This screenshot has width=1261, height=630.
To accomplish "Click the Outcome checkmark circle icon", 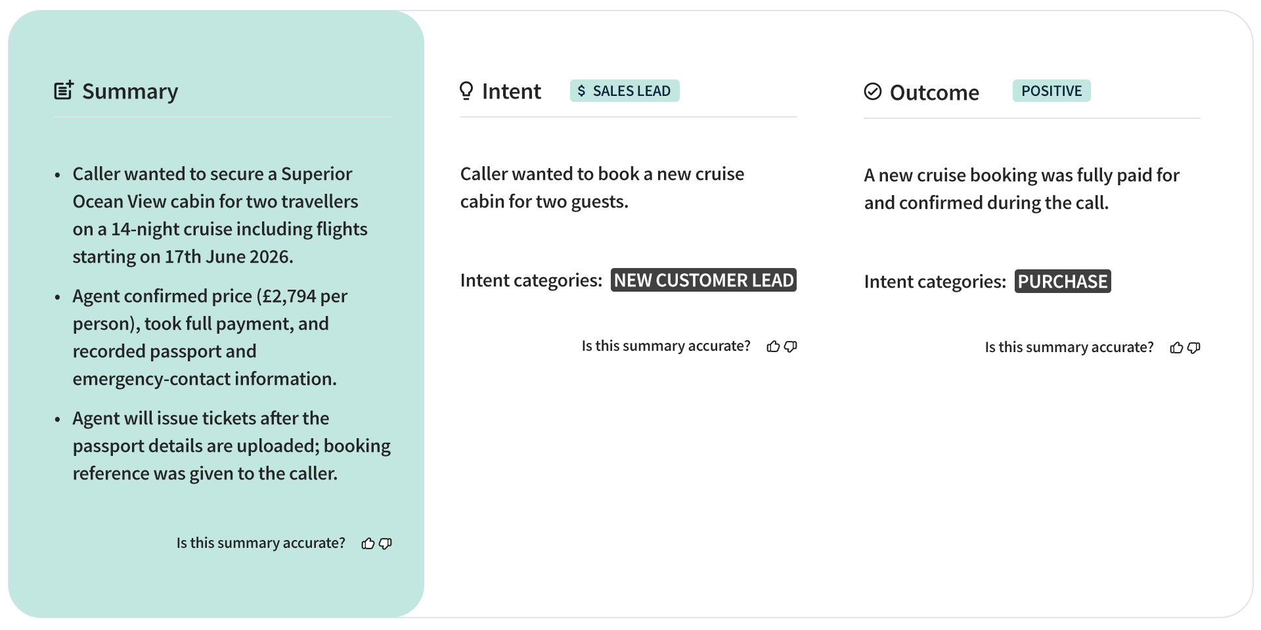I will click(x=872, y=91).
